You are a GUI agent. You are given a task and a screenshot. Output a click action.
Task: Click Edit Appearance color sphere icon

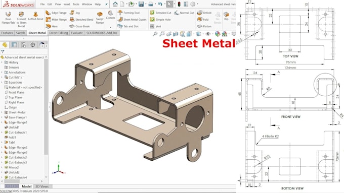click(x=218, y=34)
